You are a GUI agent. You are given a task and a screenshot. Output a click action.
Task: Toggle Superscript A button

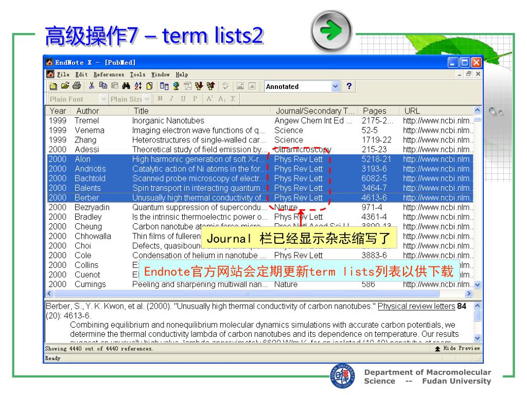click(x=210, y=99)
